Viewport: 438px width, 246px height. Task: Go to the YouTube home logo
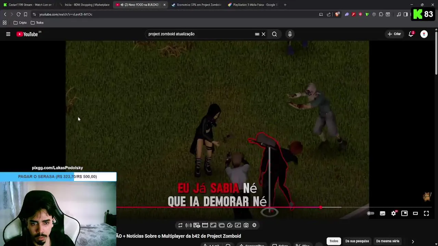(x=27, y=34)
